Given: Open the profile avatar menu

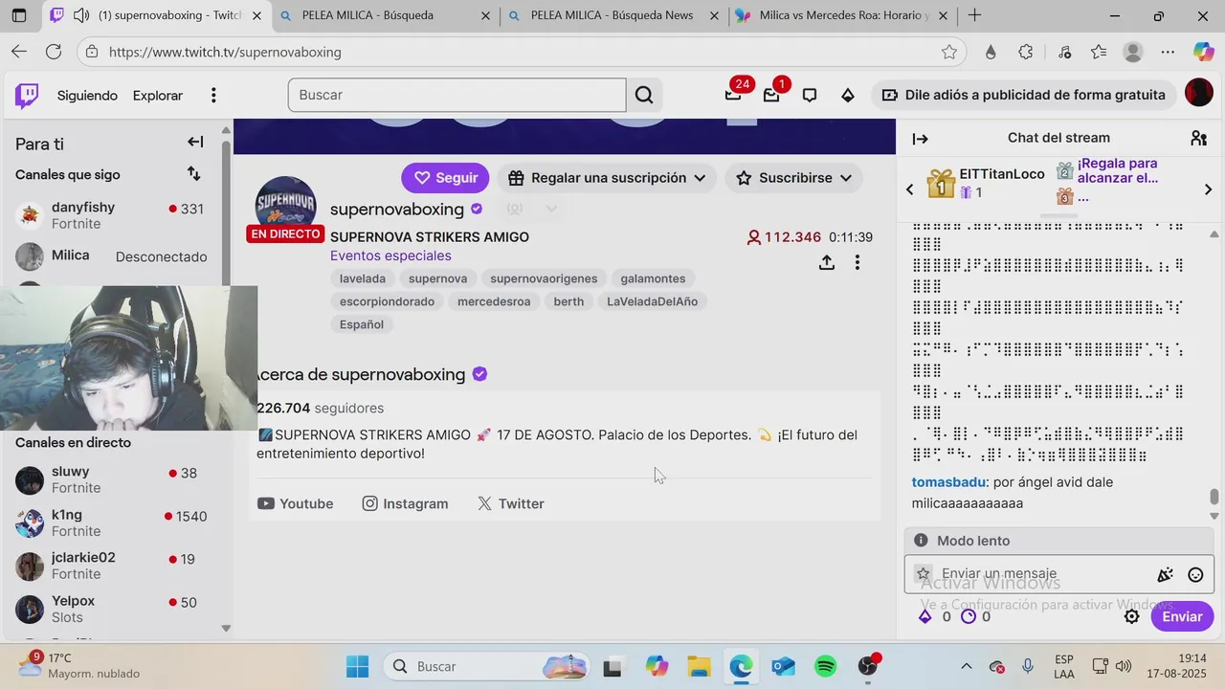Looking at the screenshot, I should (1199, 93).
